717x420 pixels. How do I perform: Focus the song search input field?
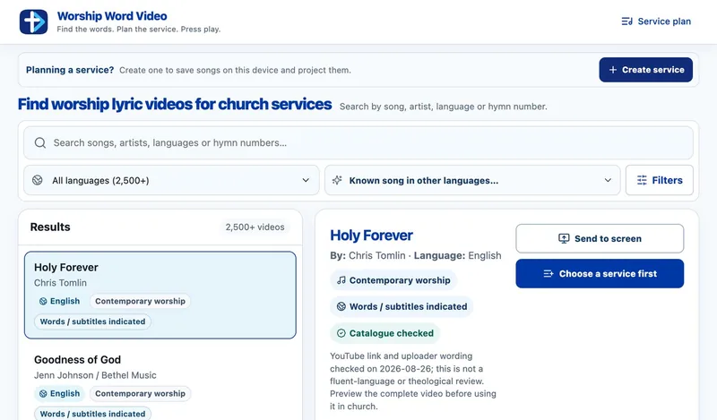[x=358, y=143]
